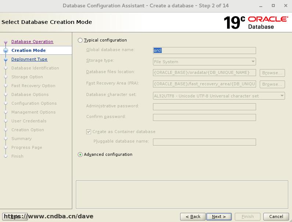Select the Configuration Options step
The height and width of the screenshot is (222, 292).
pyautogui.click(x=34, y=103)
